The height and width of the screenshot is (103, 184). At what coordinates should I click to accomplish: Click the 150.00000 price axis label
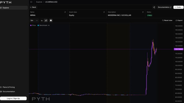tap(179, 26)
